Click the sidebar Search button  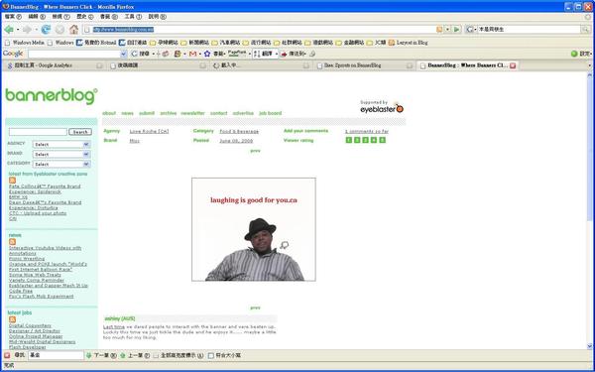point(80,132)
